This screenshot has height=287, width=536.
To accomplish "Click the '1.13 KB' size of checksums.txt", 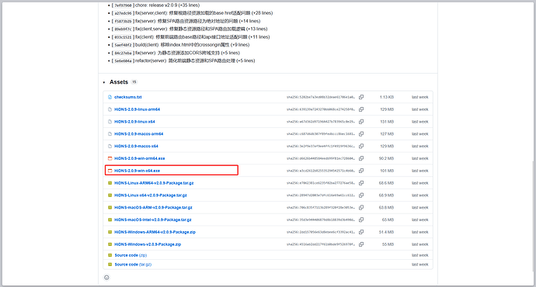I will point(387,97).
